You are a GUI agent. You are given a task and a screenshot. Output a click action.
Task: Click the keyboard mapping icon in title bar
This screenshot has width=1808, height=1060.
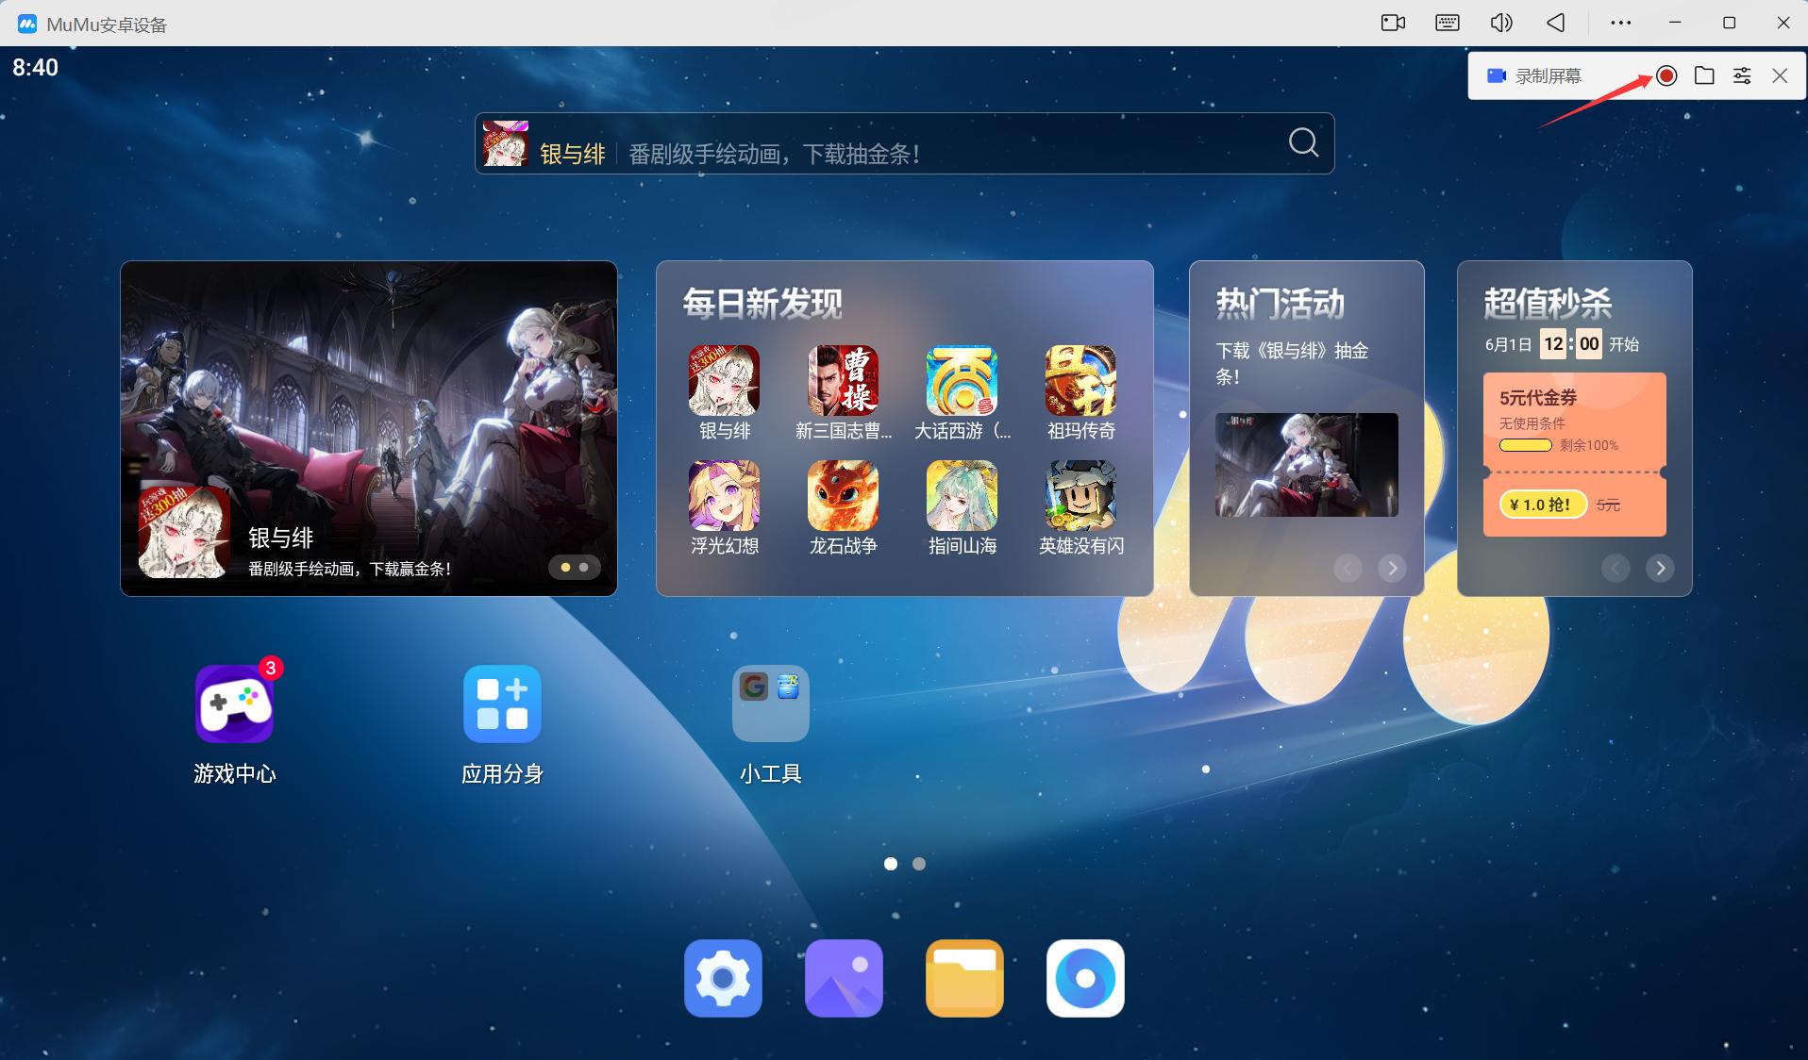1447,23
